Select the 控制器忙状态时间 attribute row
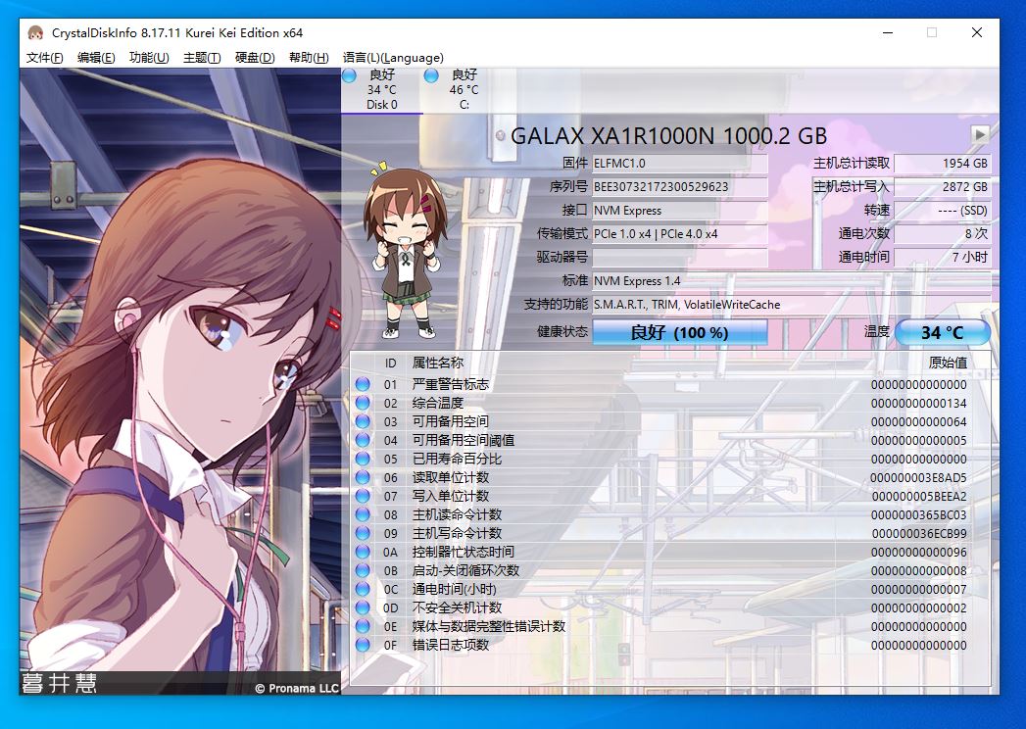 pyautogui.click(x=670, y=553)
